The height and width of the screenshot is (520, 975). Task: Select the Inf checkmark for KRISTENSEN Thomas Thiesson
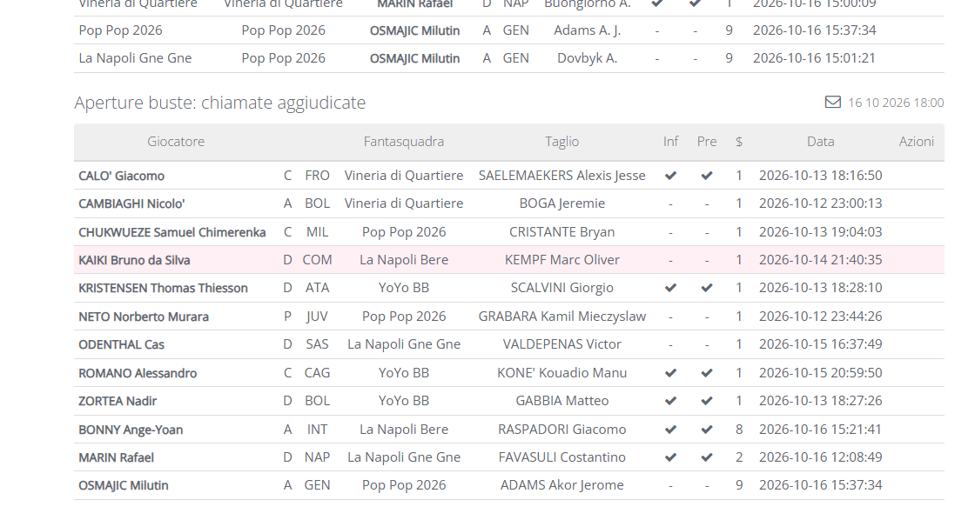point(670,289)
